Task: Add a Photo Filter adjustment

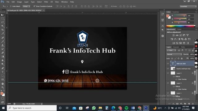Action: click(x=182, y=39)
